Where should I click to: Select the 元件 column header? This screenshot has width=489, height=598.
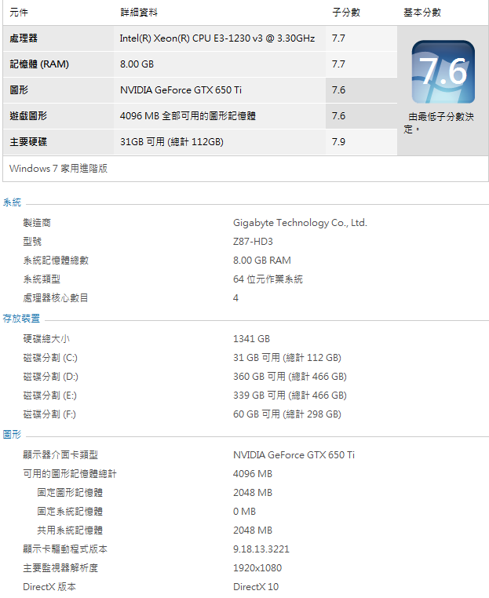[x=19, y=13]
